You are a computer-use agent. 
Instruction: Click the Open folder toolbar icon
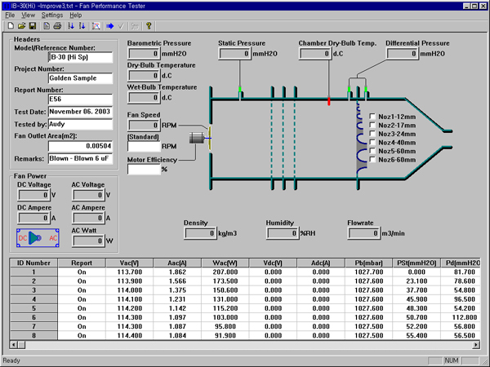coord(20,26)
